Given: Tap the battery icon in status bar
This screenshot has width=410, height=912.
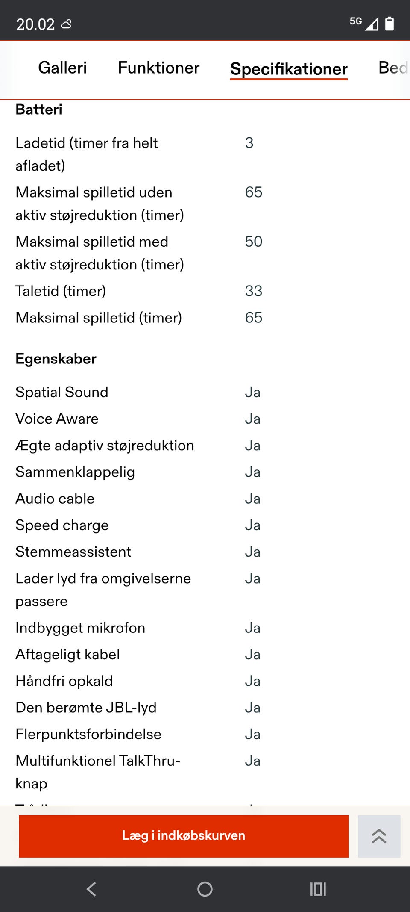Looking at the screenshot, I should pyautogui.click(x=389, y=24).
